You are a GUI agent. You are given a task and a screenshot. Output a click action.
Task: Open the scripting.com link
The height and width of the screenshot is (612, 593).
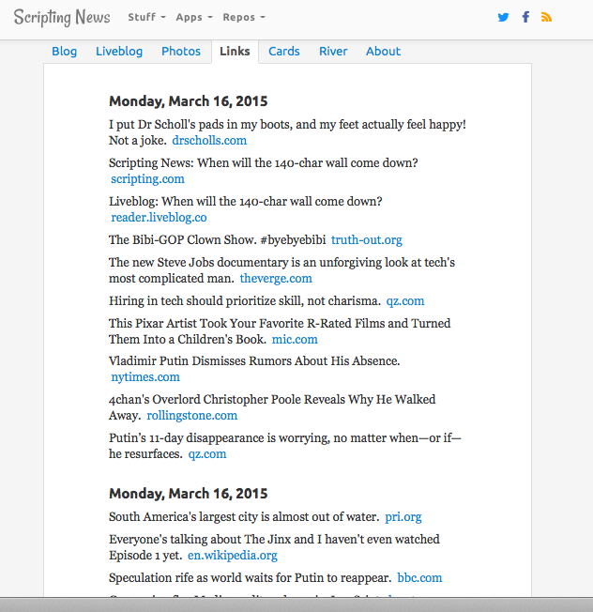click(x=147, y=178)
